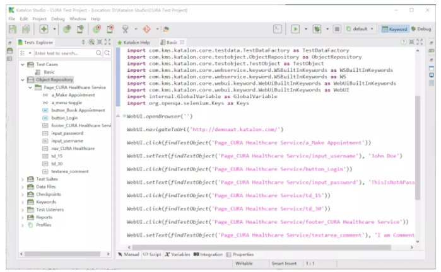This screenshot has height=272, width=441.
Task: Close the Basic editor tab
Action: point(182,42)
